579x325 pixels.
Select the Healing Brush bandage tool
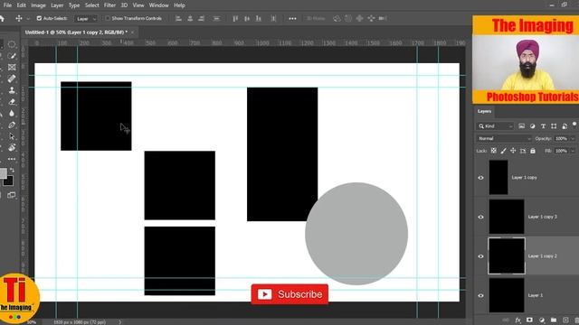(12, 79)
